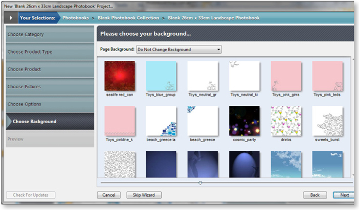The width and height of the screenshot is (359, 210).
Task: Click the play arrow beside Your Selections
Action: 11,18
